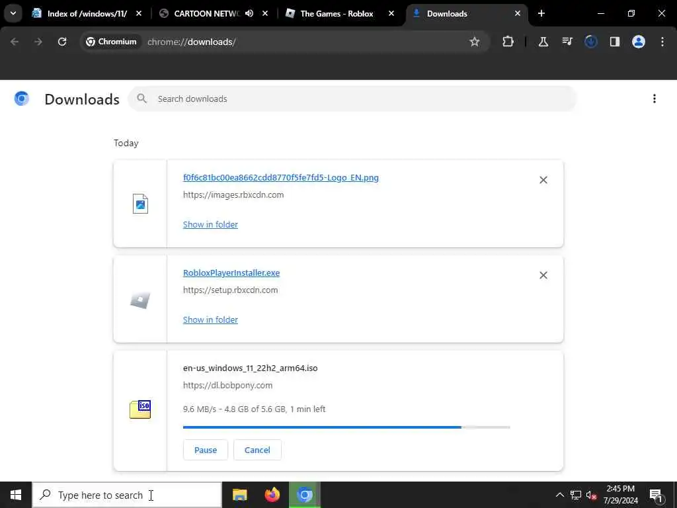The height and width of the screenshot is (508, 677).
Task: Click the magnifier icon in search downloads
Action: pos(142,99)
